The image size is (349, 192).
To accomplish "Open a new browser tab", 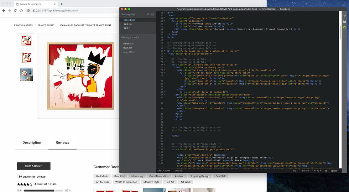I will pos(61,4).
